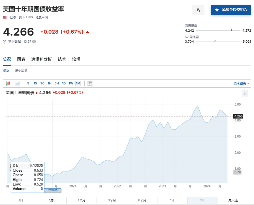Switch chart to area line view
The height and width of the screenshot is (205, 254).
coord(18,83)
